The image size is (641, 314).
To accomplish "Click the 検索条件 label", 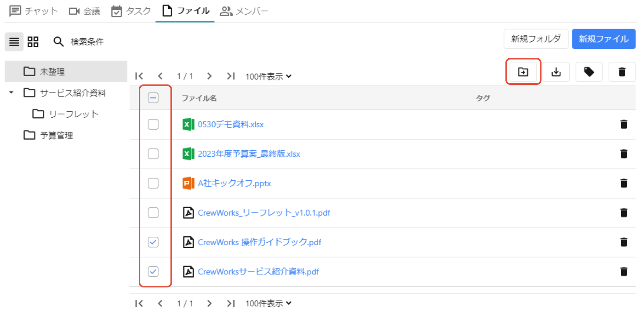I will [x=87, y=42].
